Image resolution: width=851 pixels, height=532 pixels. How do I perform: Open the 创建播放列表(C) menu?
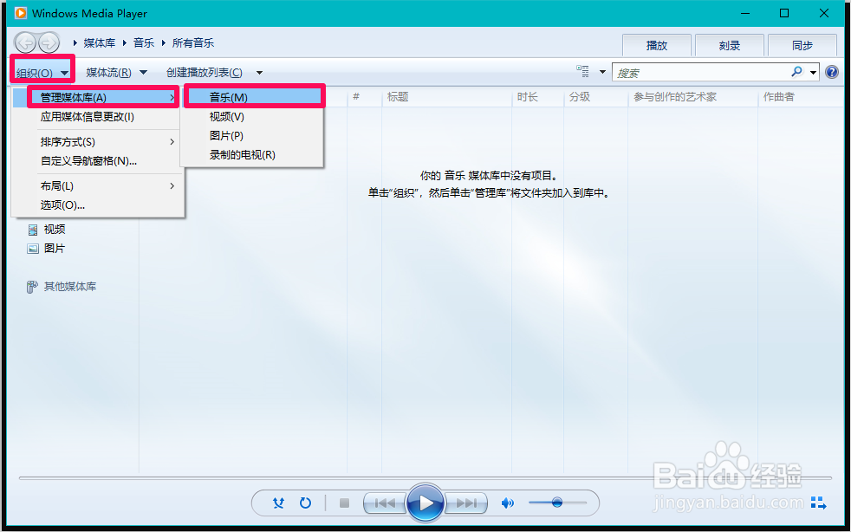click(x=205, y=72)
